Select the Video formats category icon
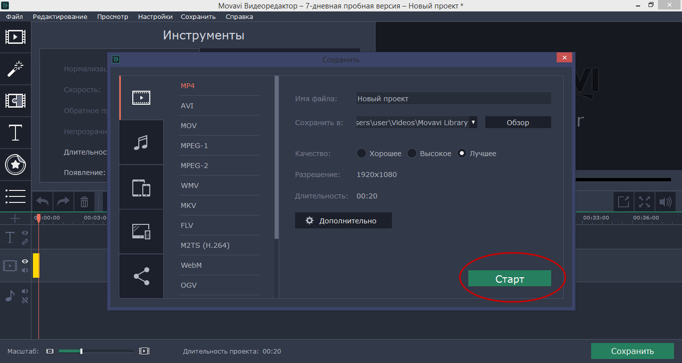 pyautogui.click(x=141, y=98)
